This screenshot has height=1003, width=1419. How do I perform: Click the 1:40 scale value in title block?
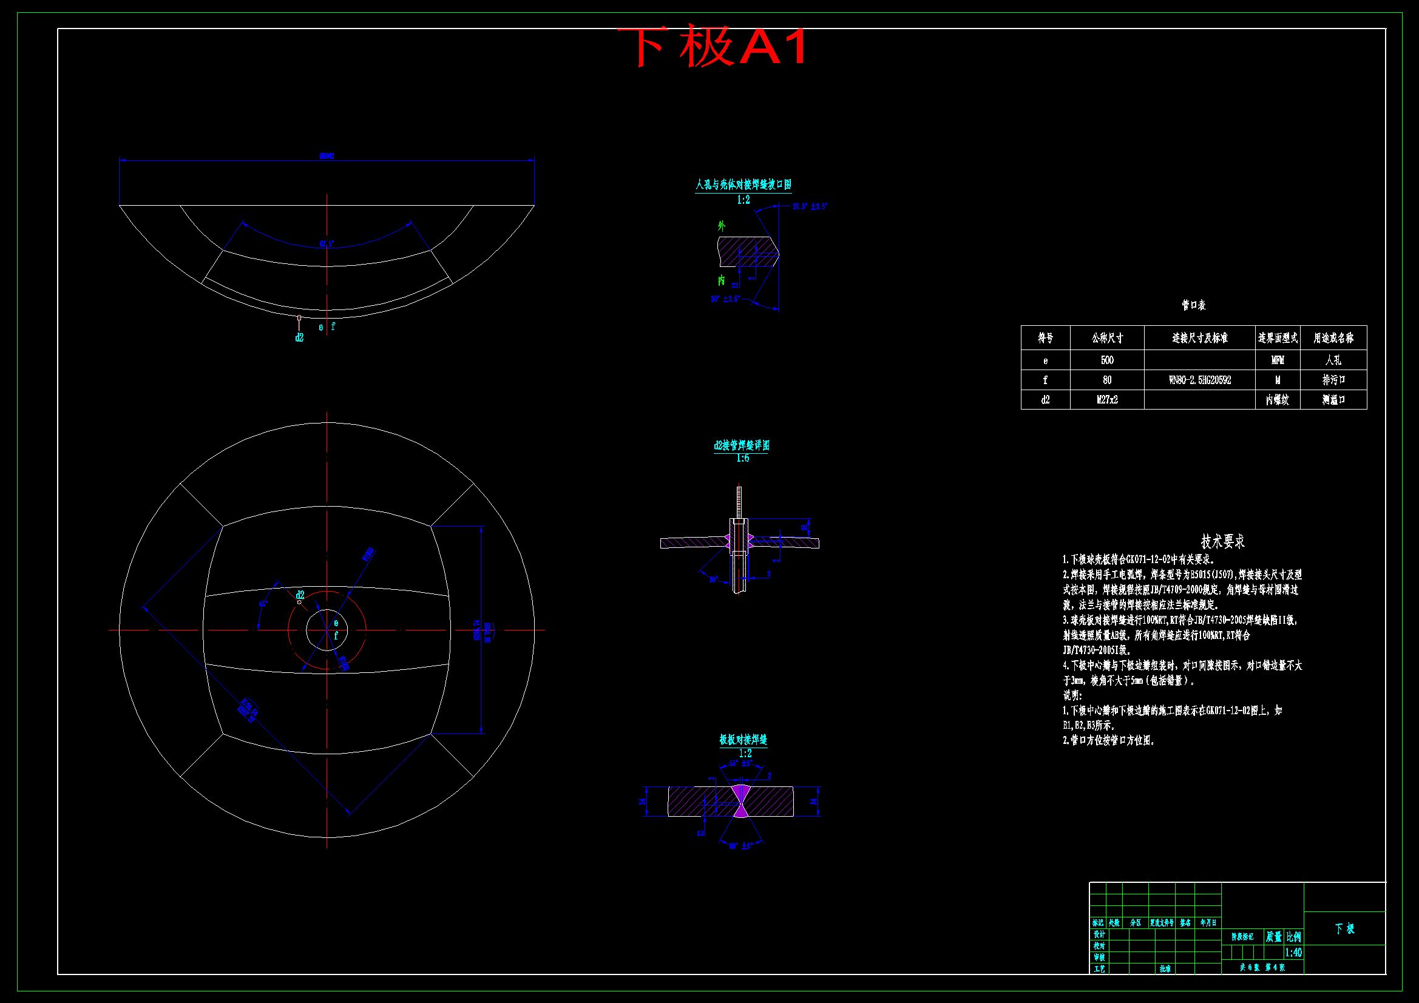click(x=1293, y=952)
